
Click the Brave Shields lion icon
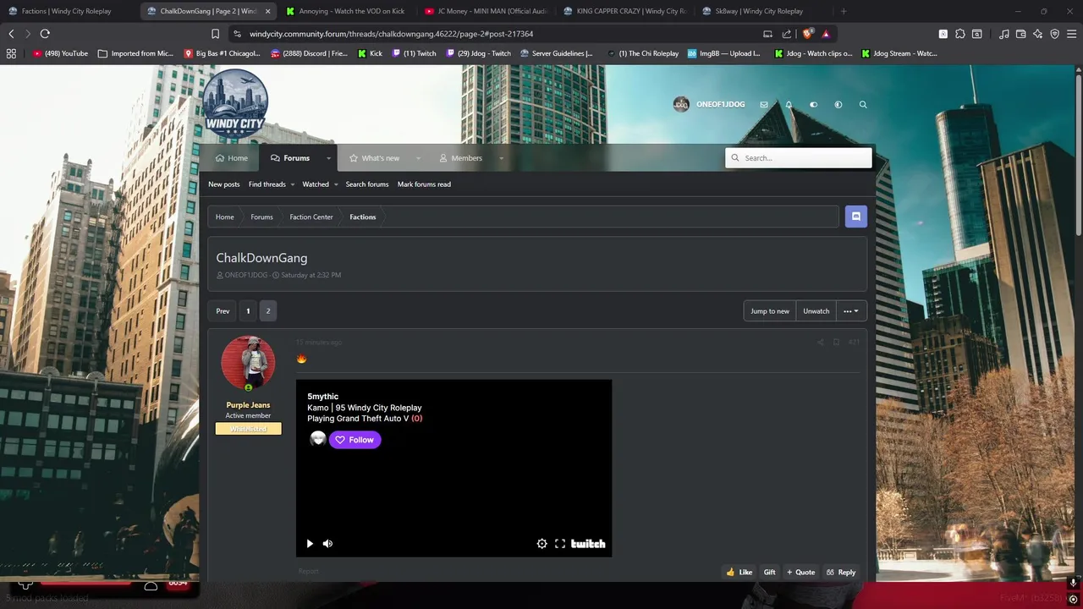(x=807, y=34)
